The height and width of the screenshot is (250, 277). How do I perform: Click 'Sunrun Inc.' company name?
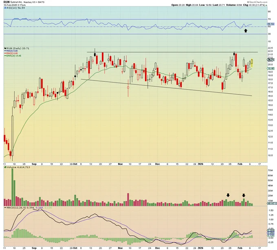pyautogui.click(x=16, y=2)
